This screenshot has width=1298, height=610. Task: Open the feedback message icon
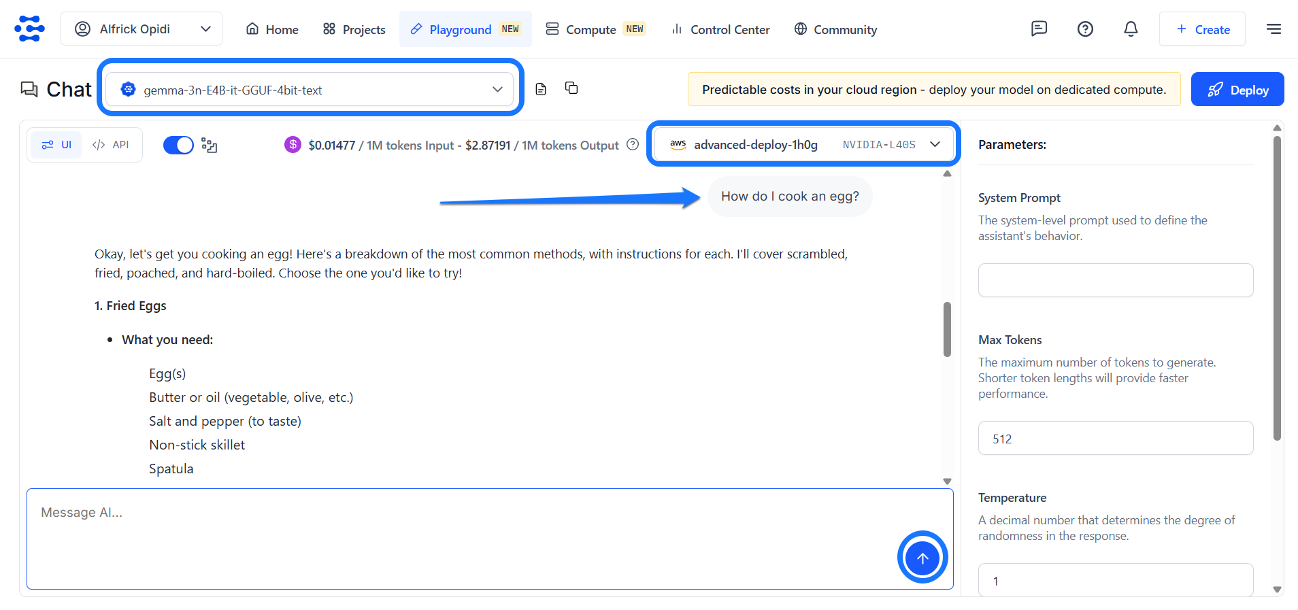click(1039, 29)
